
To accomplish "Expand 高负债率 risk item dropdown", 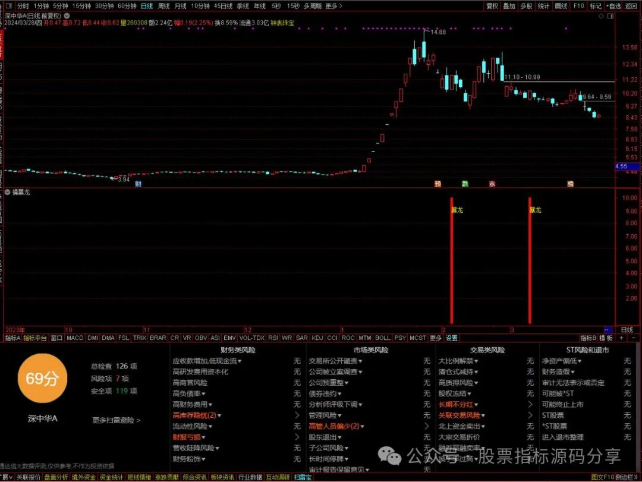I will click(189, 393).
